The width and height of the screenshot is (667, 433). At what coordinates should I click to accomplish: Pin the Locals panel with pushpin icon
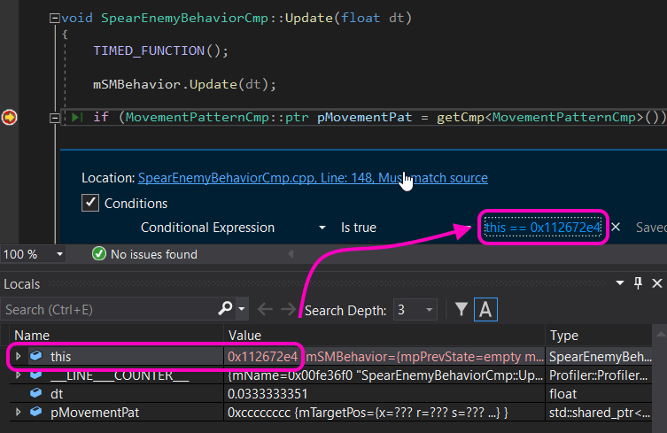pos(638,283)
